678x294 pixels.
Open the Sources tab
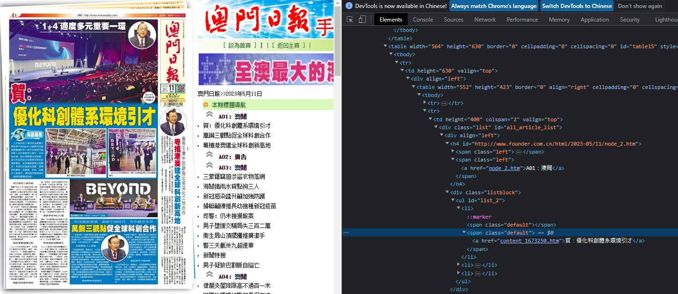pyautogui.click(x=454, y=20)
